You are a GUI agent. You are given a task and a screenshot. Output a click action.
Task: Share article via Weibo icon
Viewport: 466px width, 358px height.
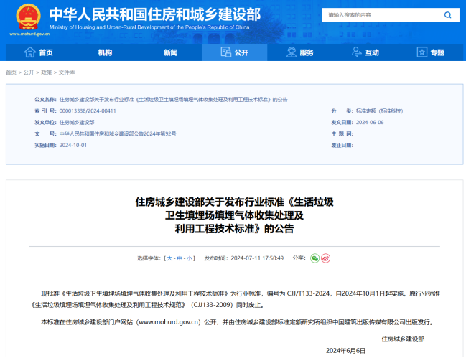point(325,258)
